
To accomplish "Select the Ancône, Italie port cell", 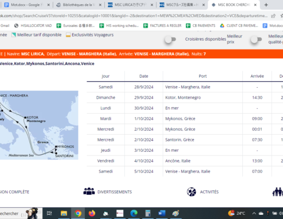I will tap(203, 161).
